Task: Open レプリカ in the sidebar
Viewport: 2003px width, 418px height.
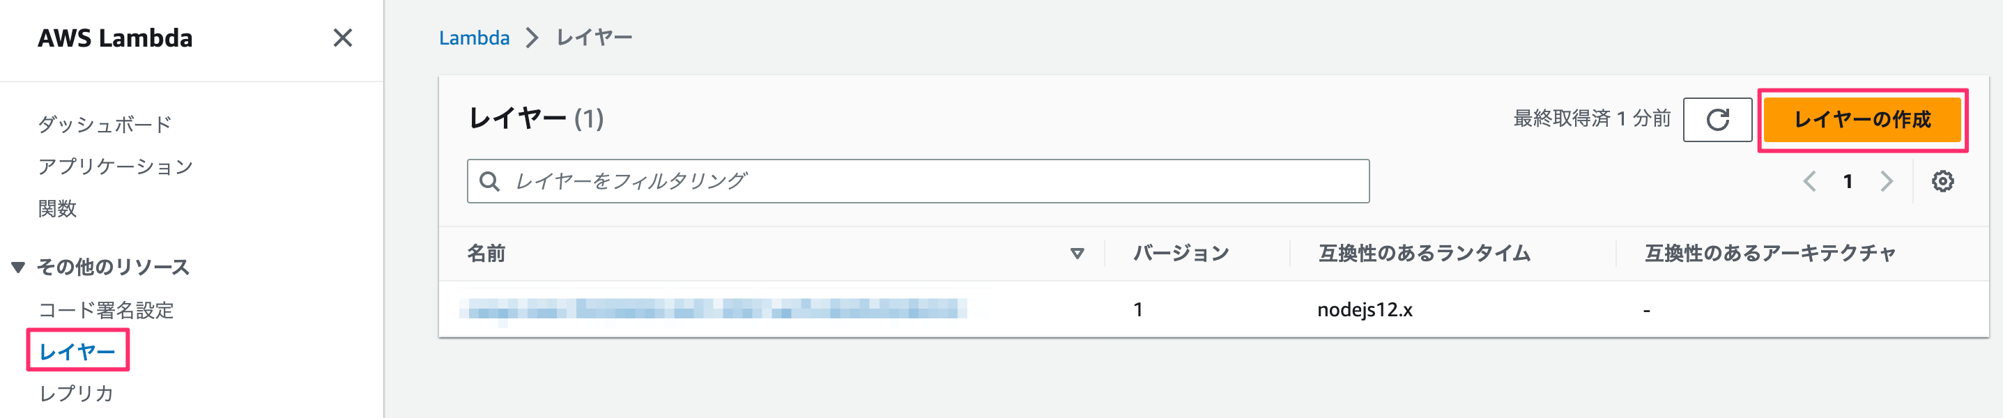Action: pos(76,393)
